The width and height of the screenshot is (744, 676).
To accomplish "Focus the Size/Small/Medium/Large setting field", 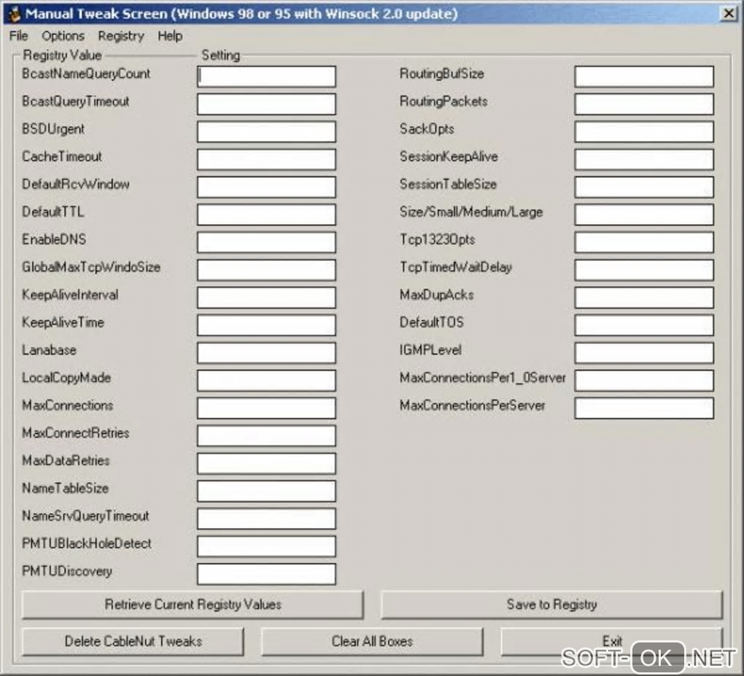I will click(644, 214).
